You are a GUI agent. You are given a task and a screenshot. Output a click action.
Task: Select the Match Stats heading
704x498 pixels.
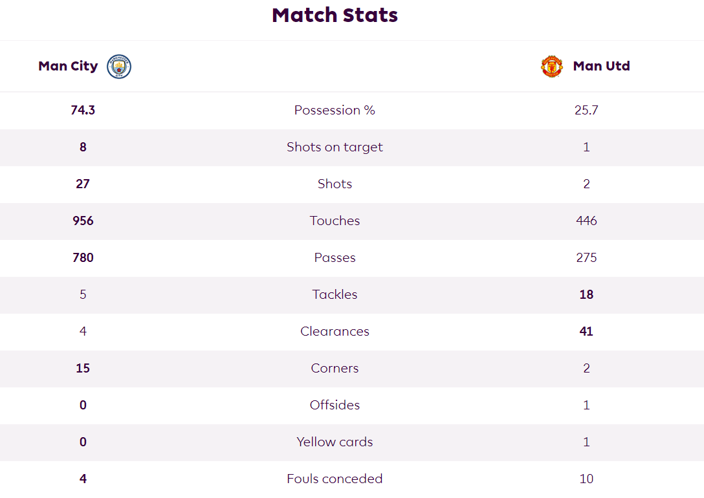pyautogui.click(x=335, y=16)
